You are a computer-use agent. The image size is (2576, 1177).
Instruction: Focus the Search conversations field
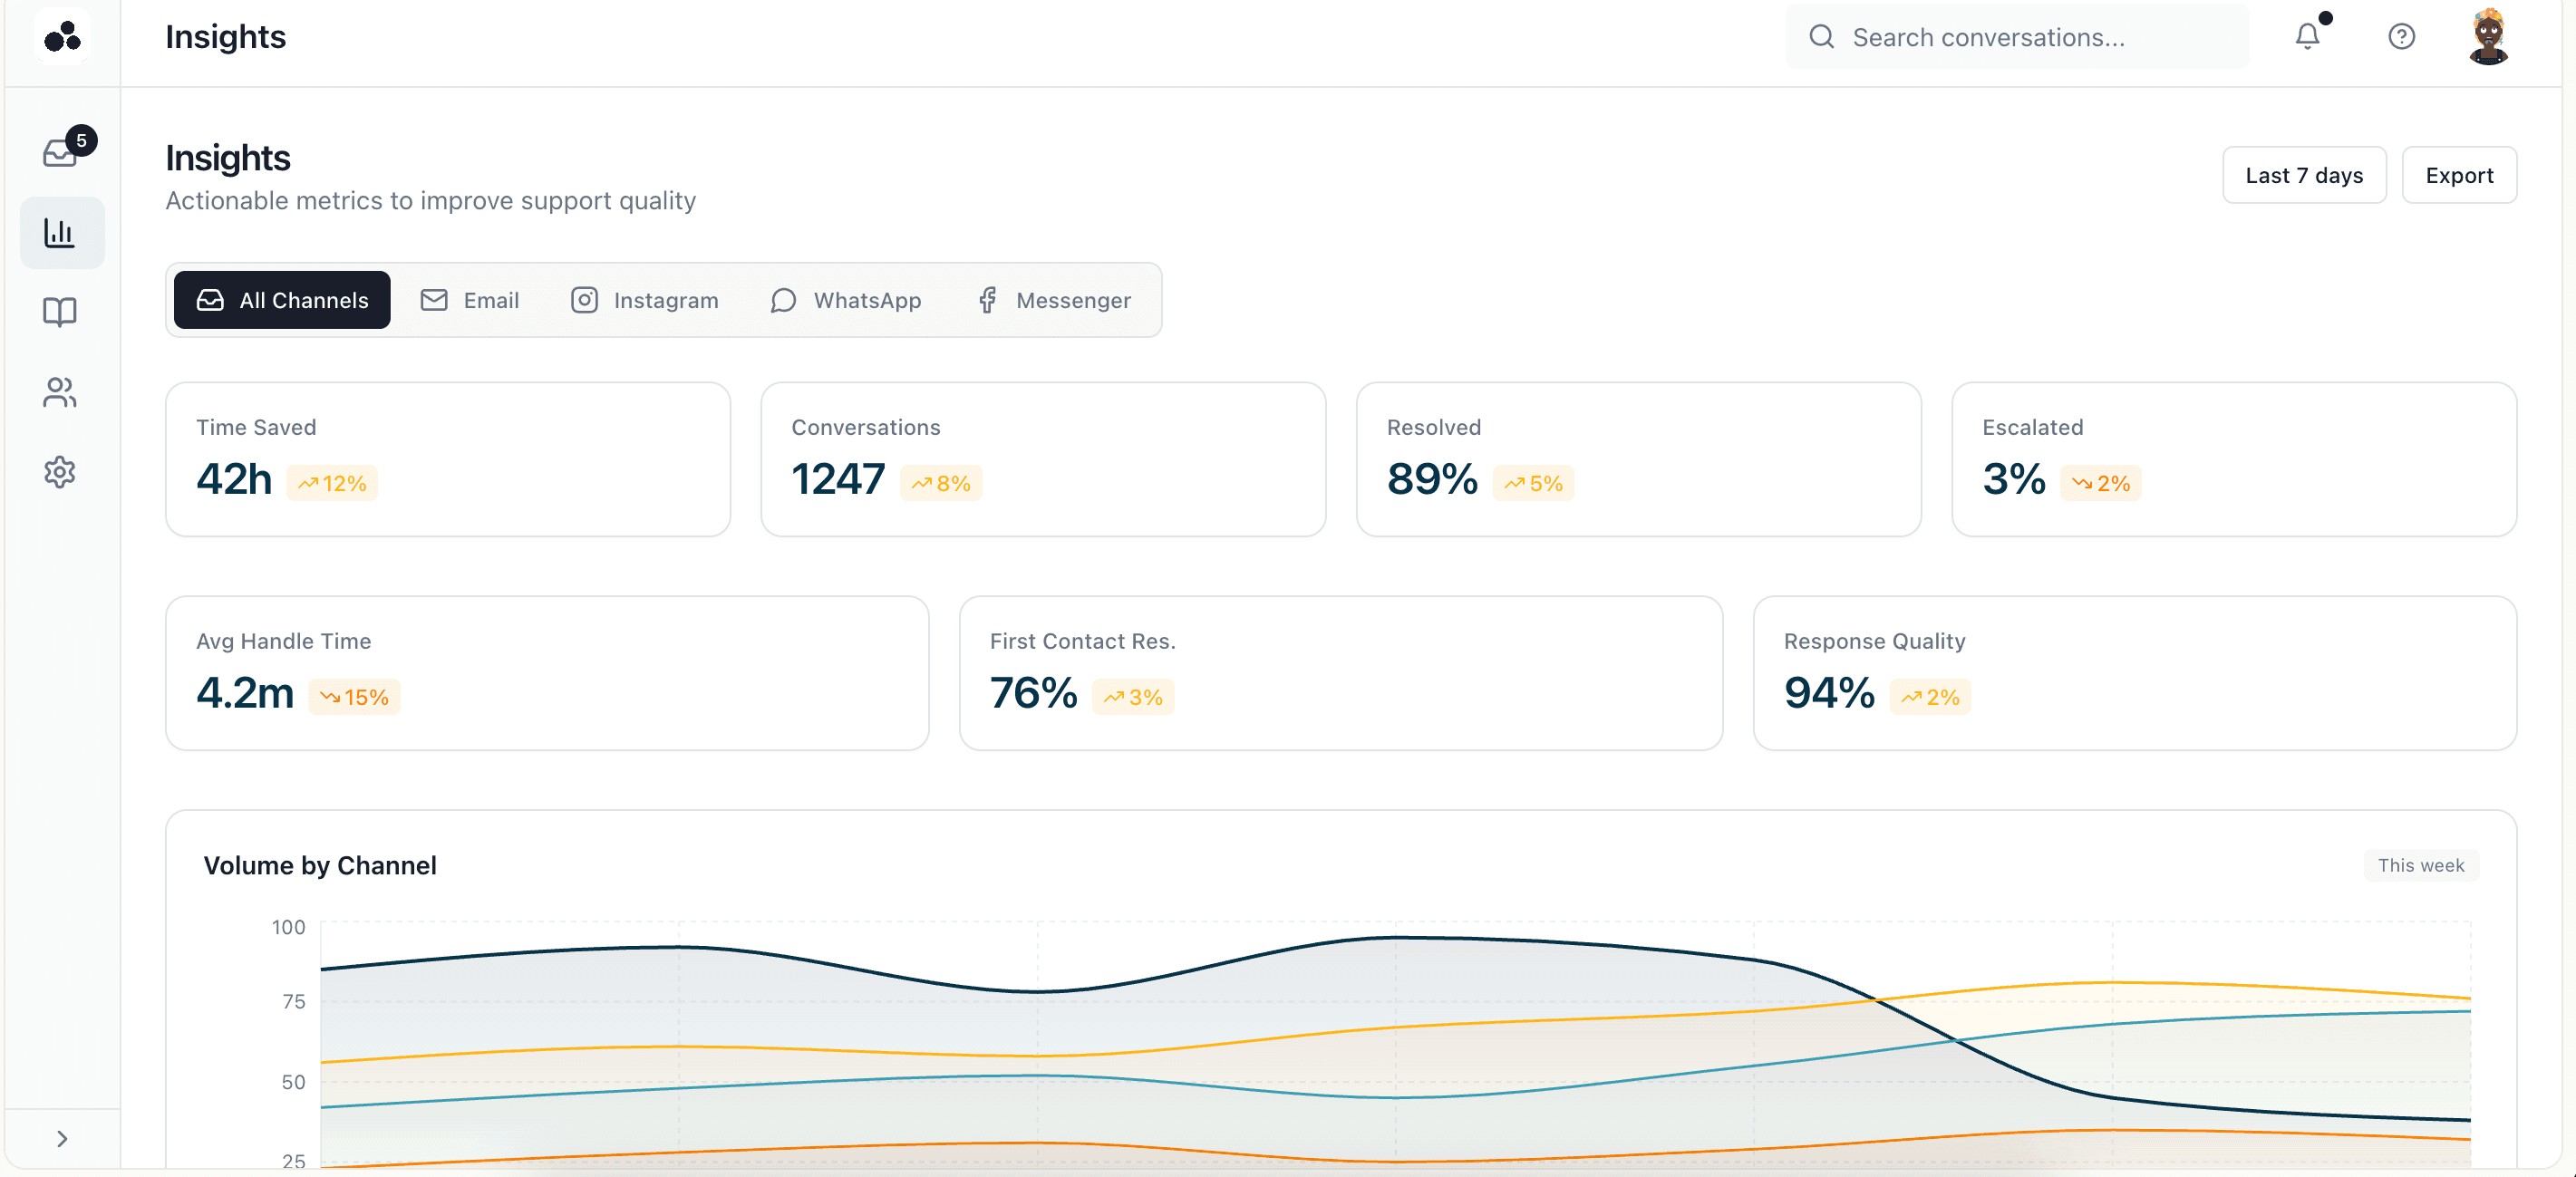(x=2030, y=37)
